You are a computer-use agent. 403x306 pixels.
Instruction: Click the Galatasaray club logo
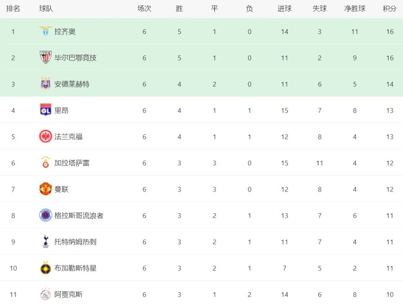click(45, 162)
